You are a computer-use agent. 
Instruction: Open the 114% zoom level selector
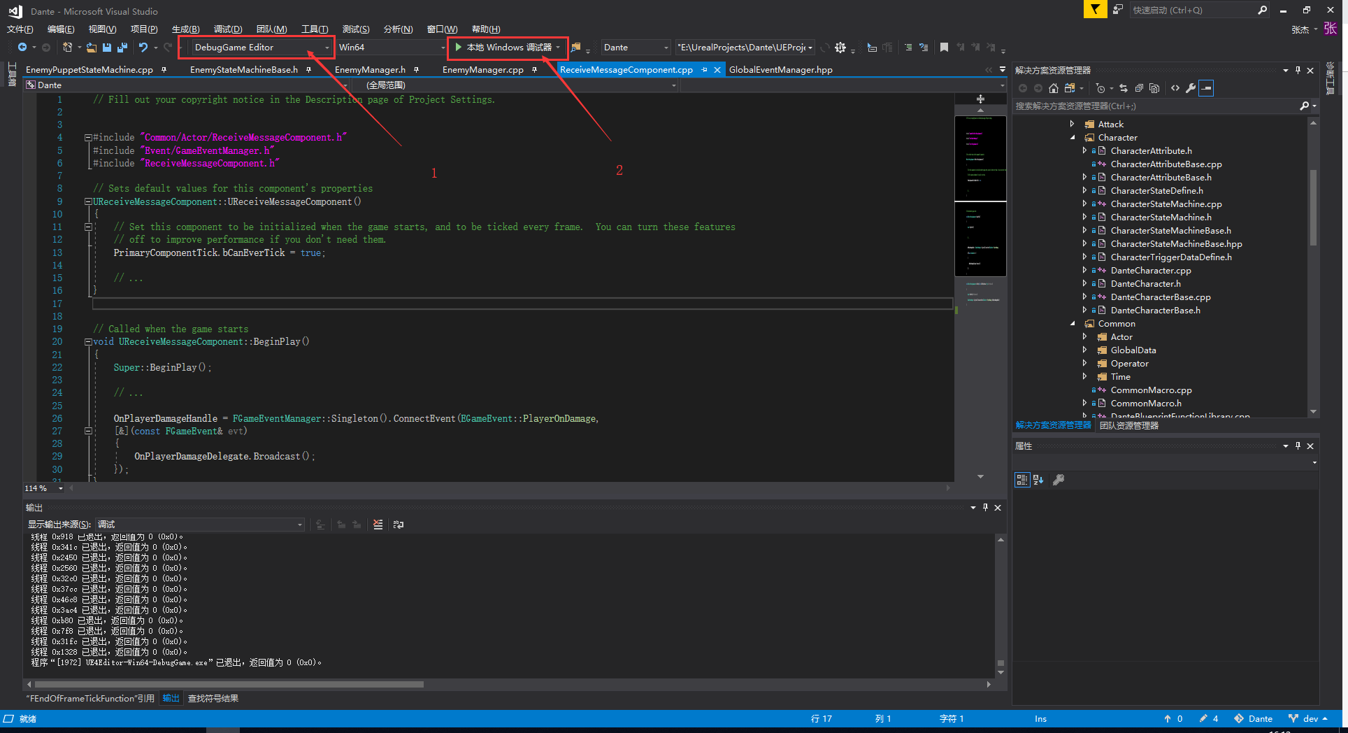point(42,488)
